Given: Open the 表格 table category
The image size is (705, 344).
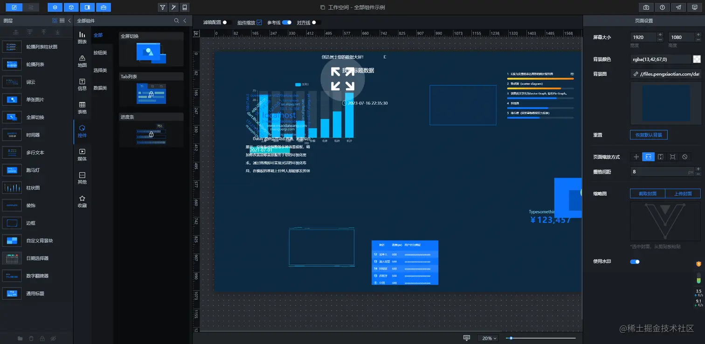Looking at the screenshot, I should 82,108.
